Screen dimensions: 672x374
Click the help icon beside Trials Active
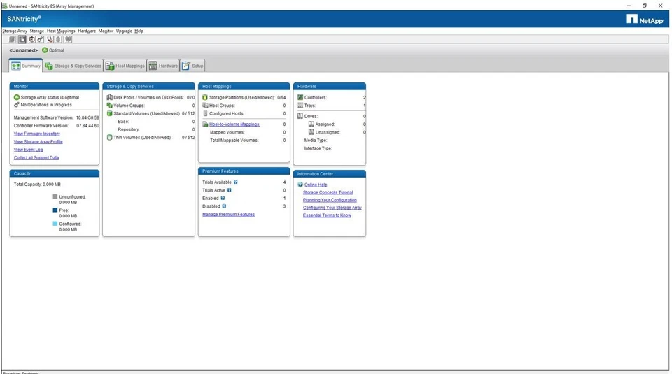click(230, 190)
